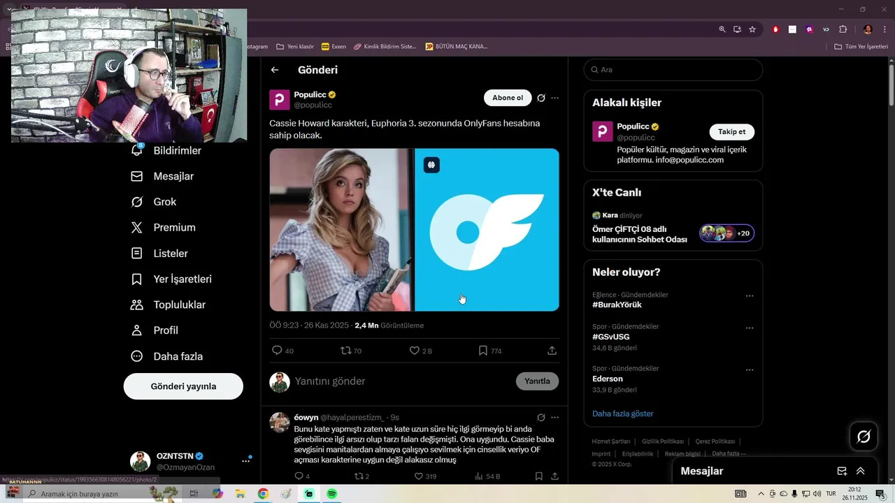
Task: Click Abone ol button on Populicc post
Action: click(x=508, y=98)
